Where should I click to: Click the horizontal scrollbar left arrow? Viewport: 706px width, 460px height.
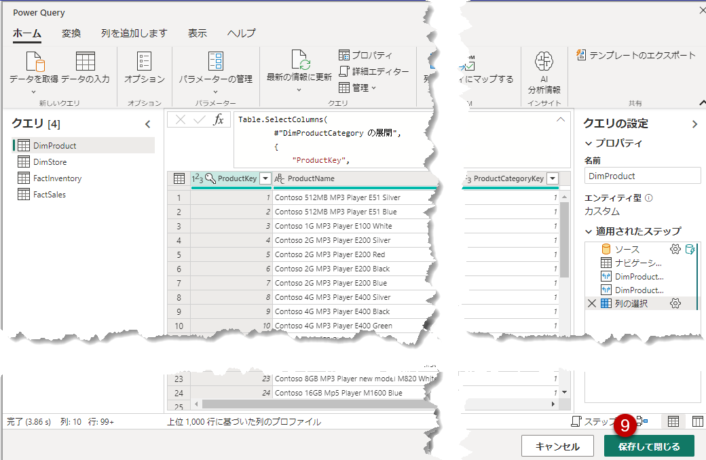196,404
